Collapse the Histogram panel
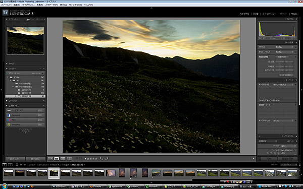This screenshot has width=303, height=189. [x=296, y=19]
